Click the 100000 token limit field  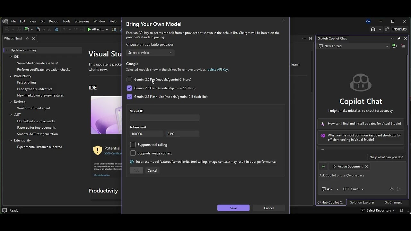(146, 134)
